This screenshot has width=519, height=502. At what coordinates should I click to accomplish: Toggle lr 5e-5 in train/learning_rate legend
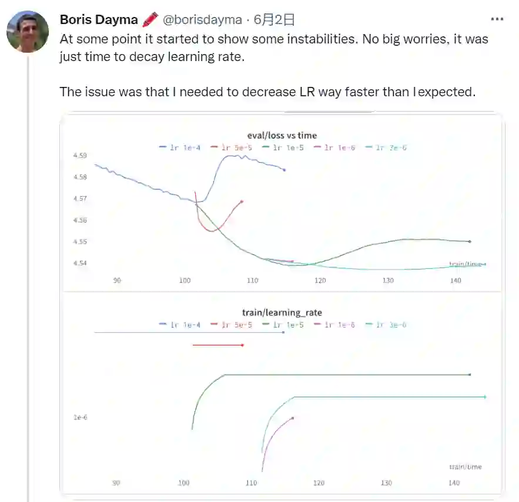point(232,325)
